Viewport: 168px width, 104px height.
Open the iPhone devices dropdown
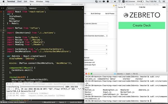tap(96, 49)
